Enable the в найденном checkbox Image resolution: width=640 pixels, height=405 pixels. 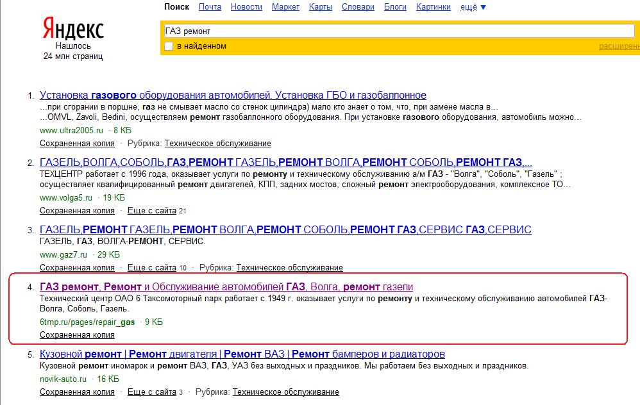169,46
